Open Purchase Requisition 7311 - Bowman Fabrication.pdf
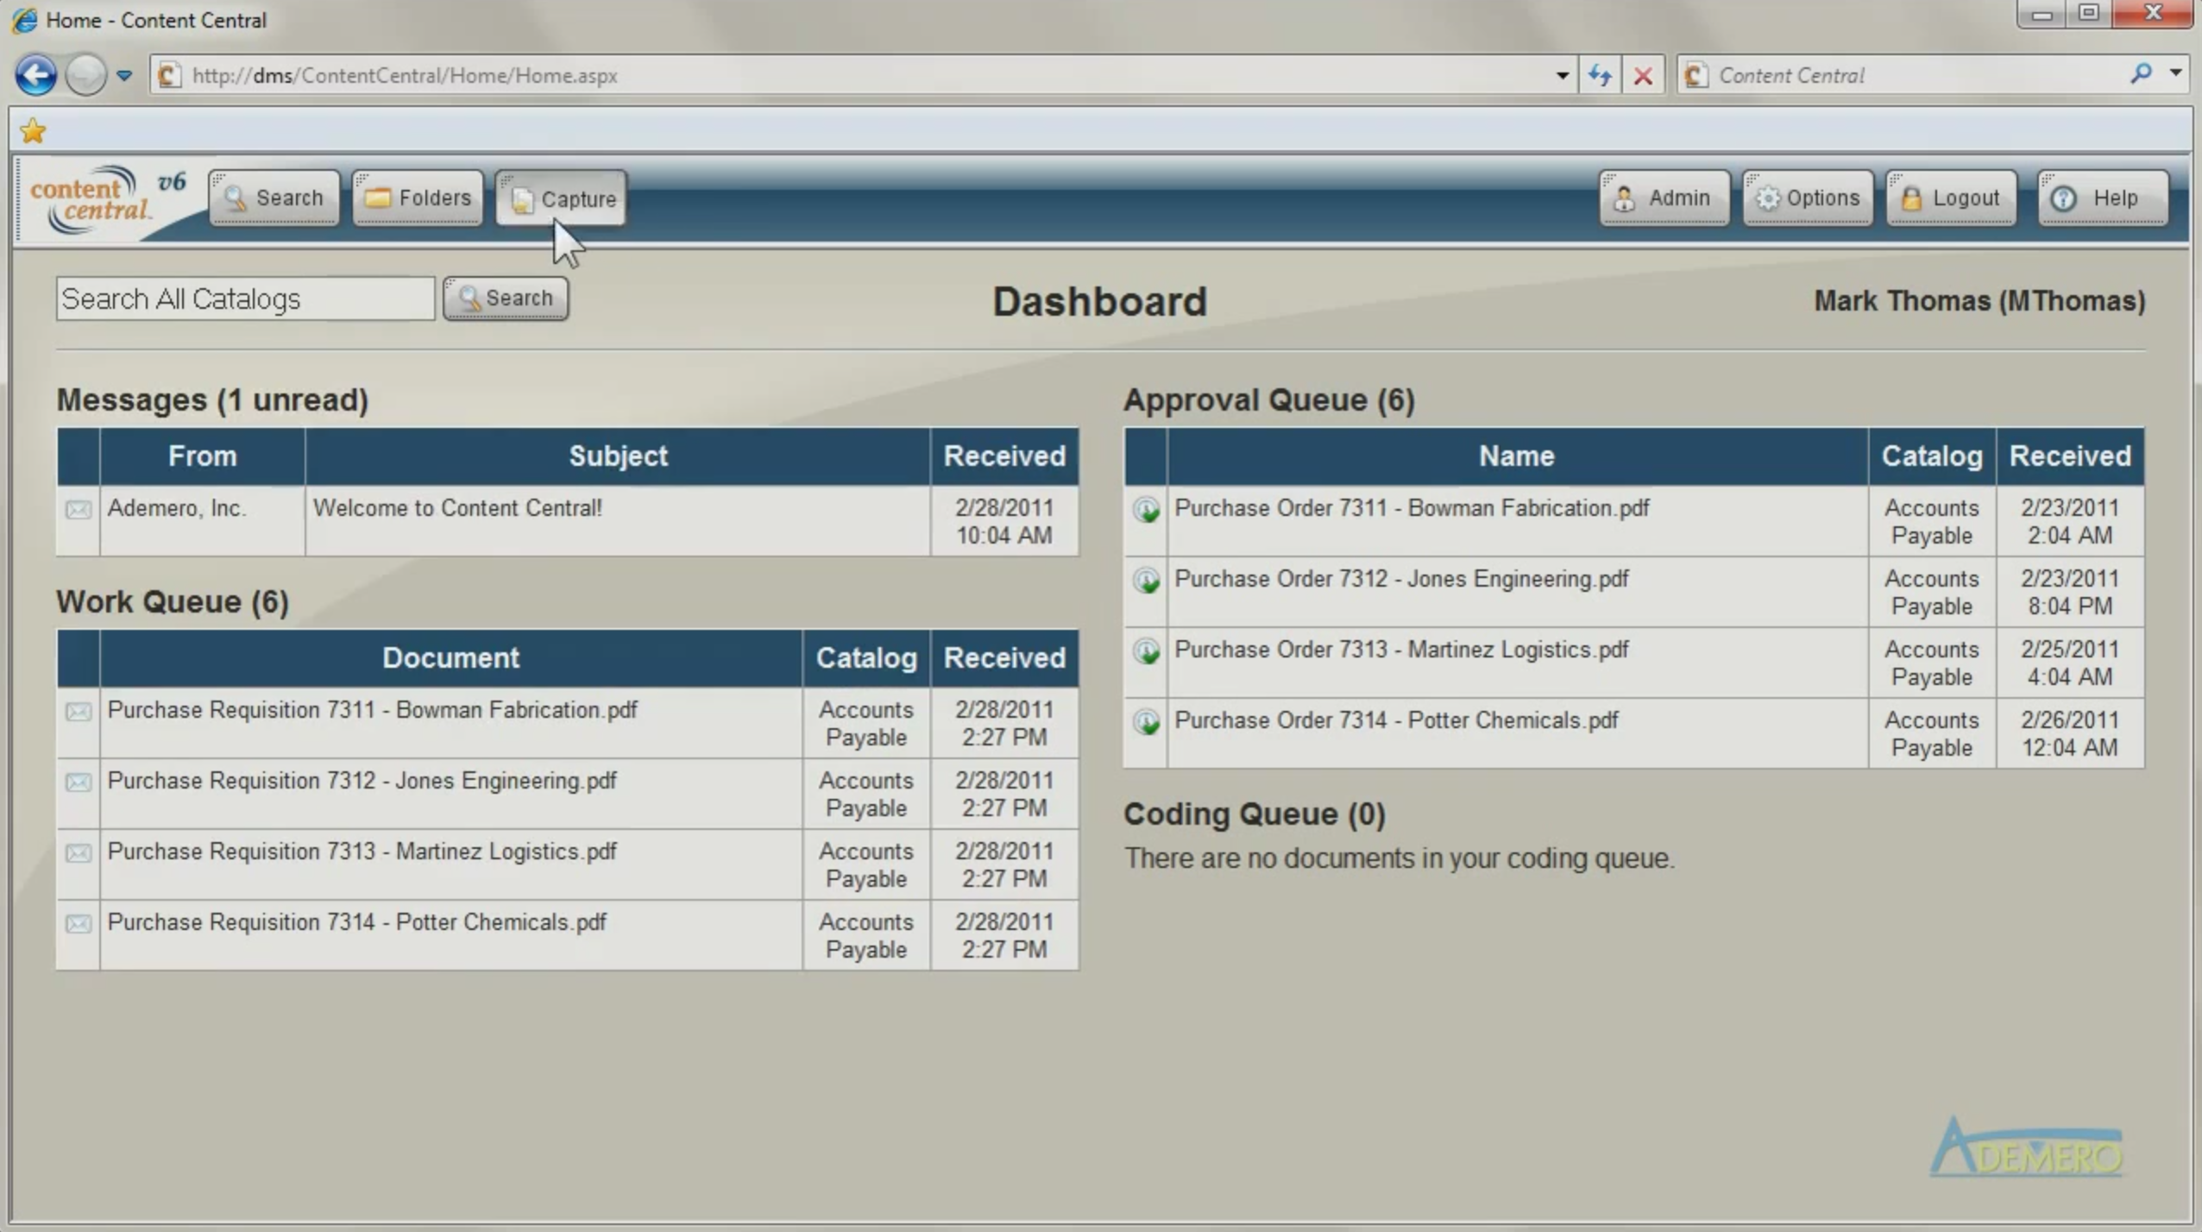This screenshot has height=1232, width=2202. 372,710
